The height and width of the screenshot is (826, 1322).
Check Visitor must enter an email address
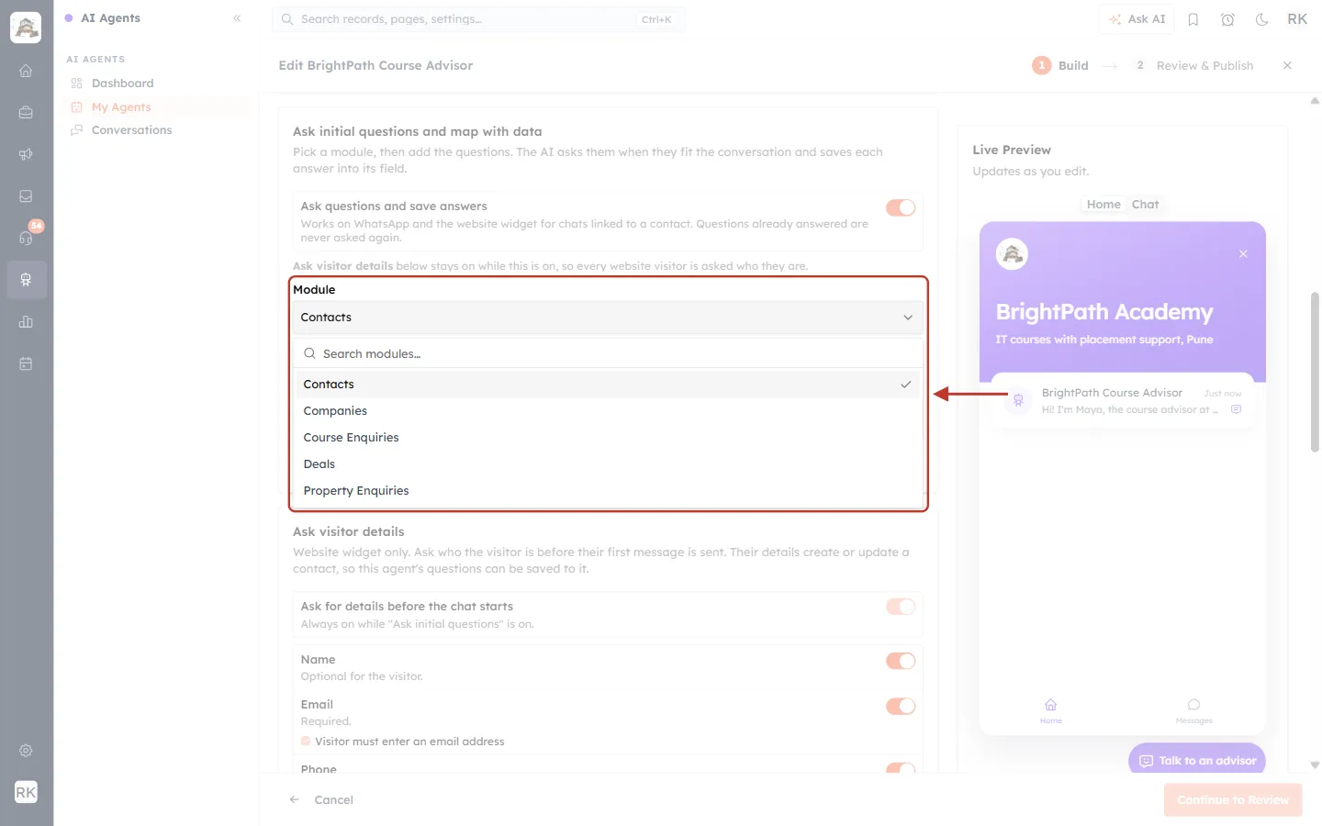[x=306, y=741]
